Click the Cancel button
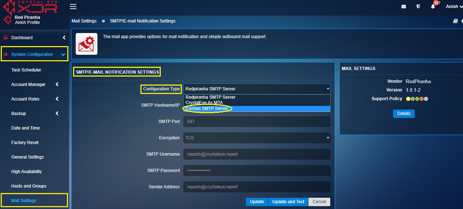This screenshot has height=209, width=463. click(319, 202)
